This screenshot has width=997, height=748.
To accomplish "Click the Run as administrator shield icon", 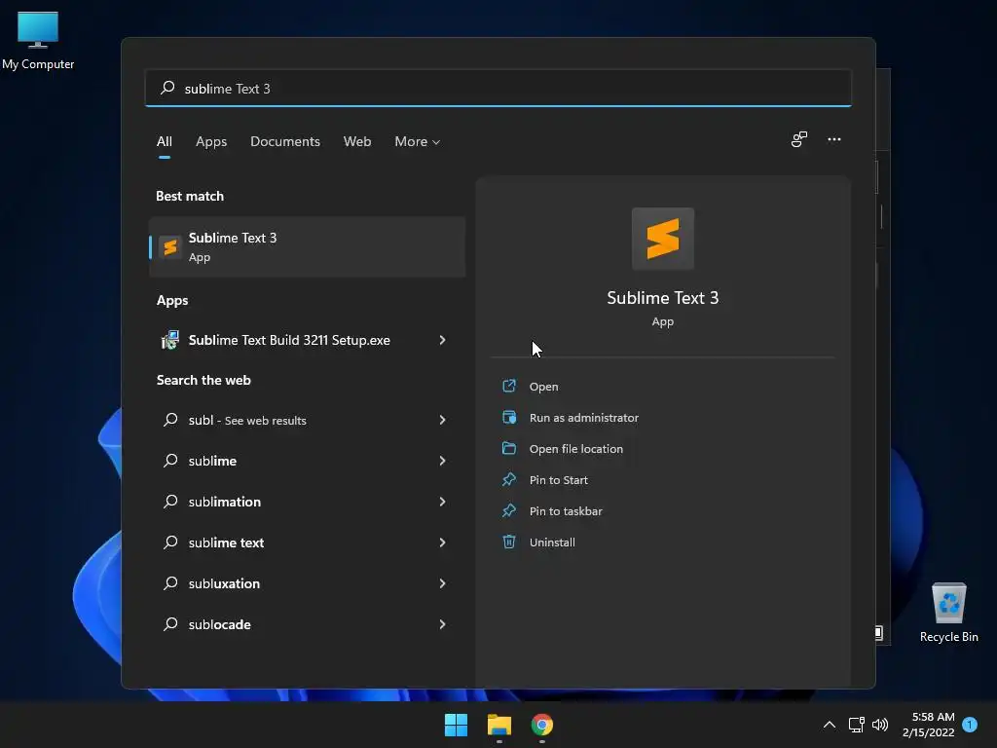I will pos(508,417).
